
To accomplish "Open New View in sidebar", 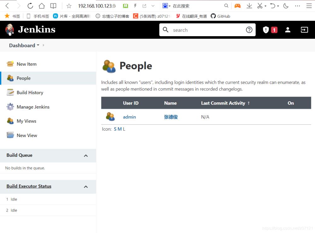I will [x=27, y=135].
